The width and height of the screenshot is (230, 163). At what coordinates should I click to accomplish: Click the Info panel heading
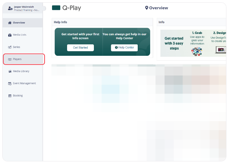pos(161,22)
